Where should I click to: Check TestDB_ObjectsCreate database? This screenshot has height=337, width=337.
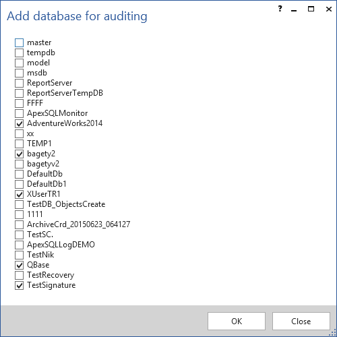point(19,204)
